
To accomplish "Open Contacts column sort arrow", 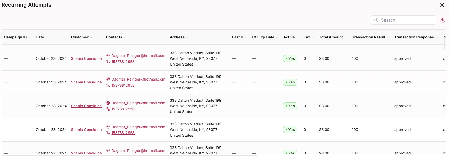I will 125,37.
